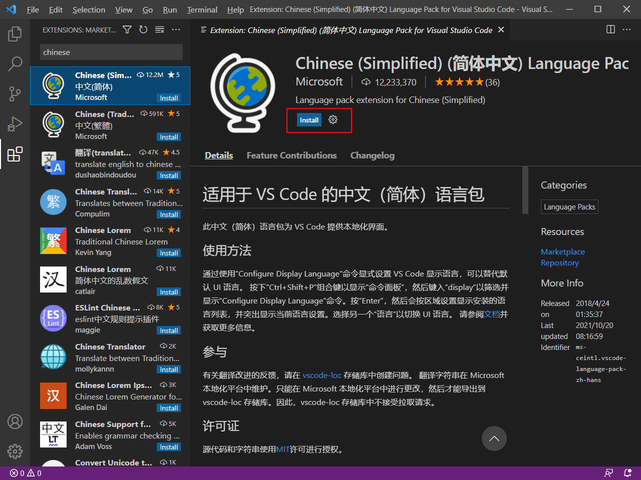Open the Terminal menu
This screenshot has width=641, height=480.
tap(202, 9)
